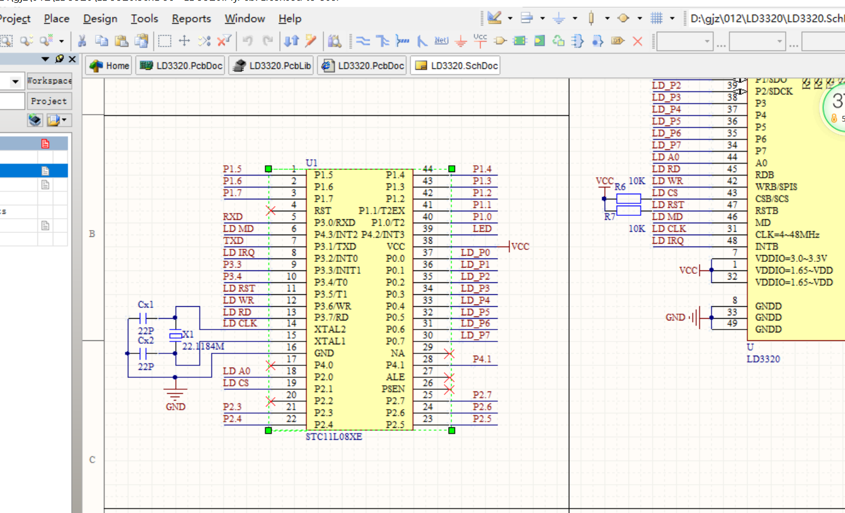Open the Grids dropdown
This screenshot has height=513, width=845.
(672, 18)
